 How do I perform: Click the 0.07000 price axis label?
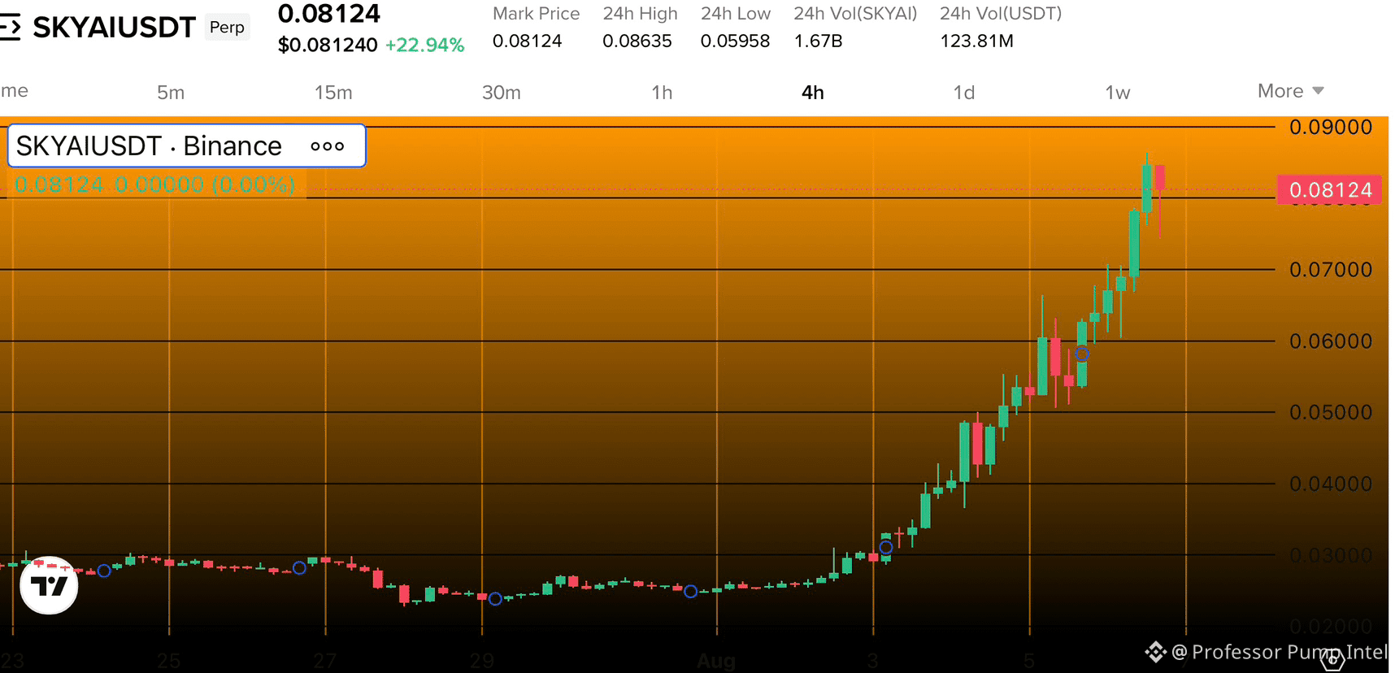click(x=1331, y=269)
